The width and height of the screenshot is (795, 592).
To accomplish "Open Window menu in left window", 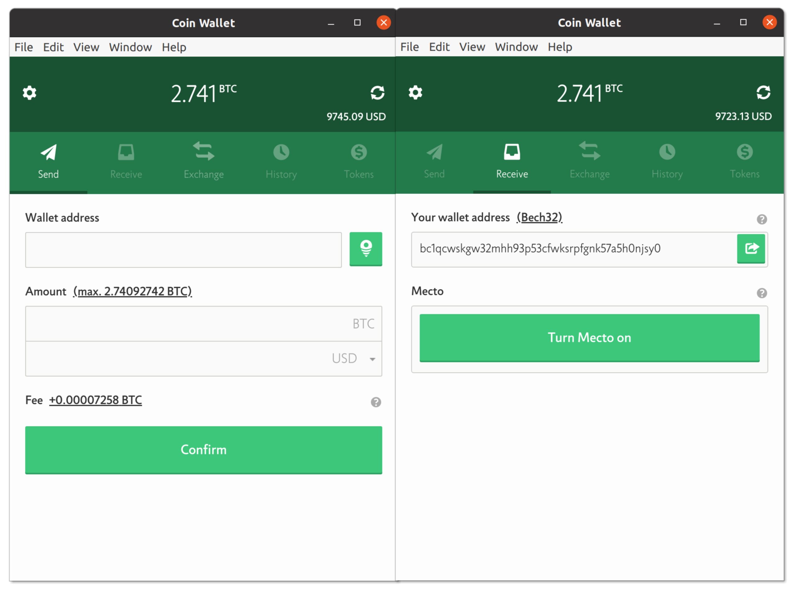I will (131, 47).
